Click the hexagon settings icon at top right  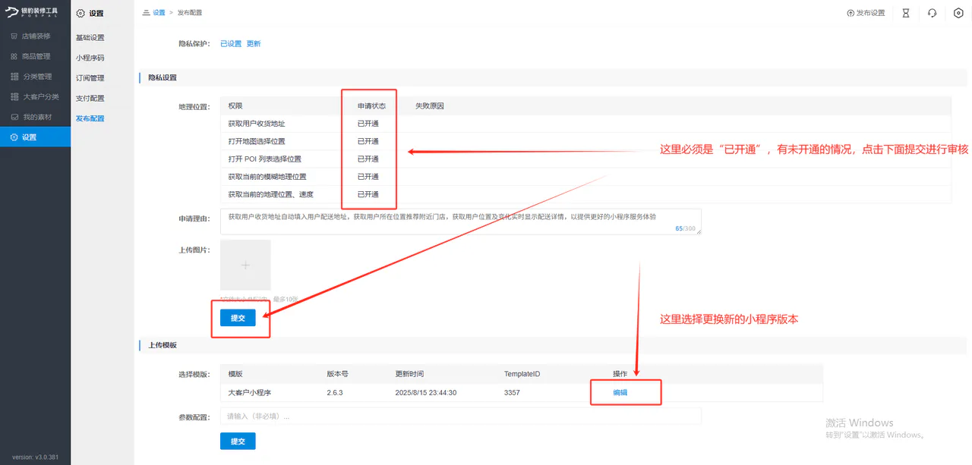coord(958,13)
